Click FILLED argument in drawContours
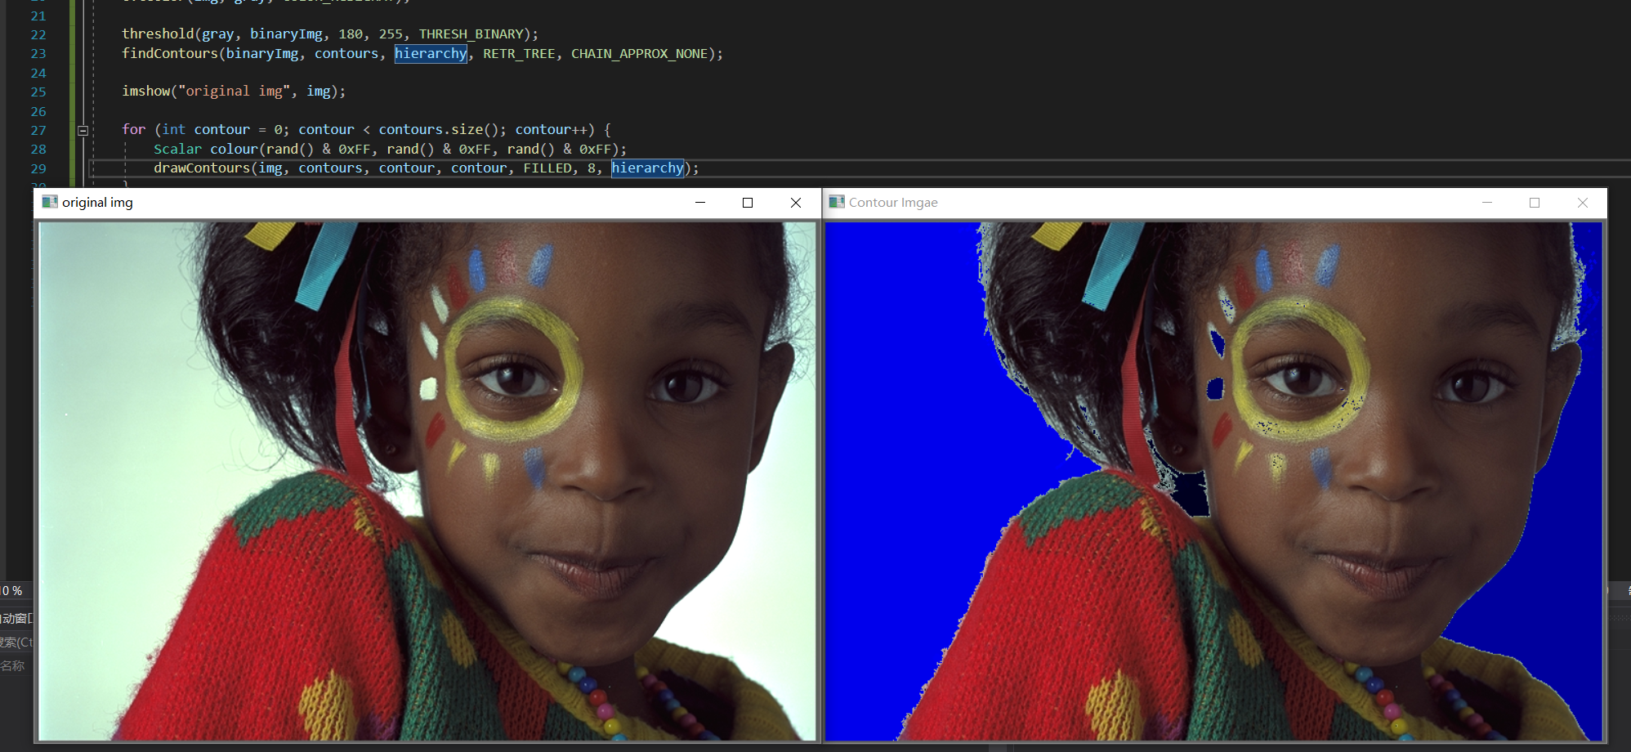Viewport: 1631px width, 752px height. pos(547,168)
